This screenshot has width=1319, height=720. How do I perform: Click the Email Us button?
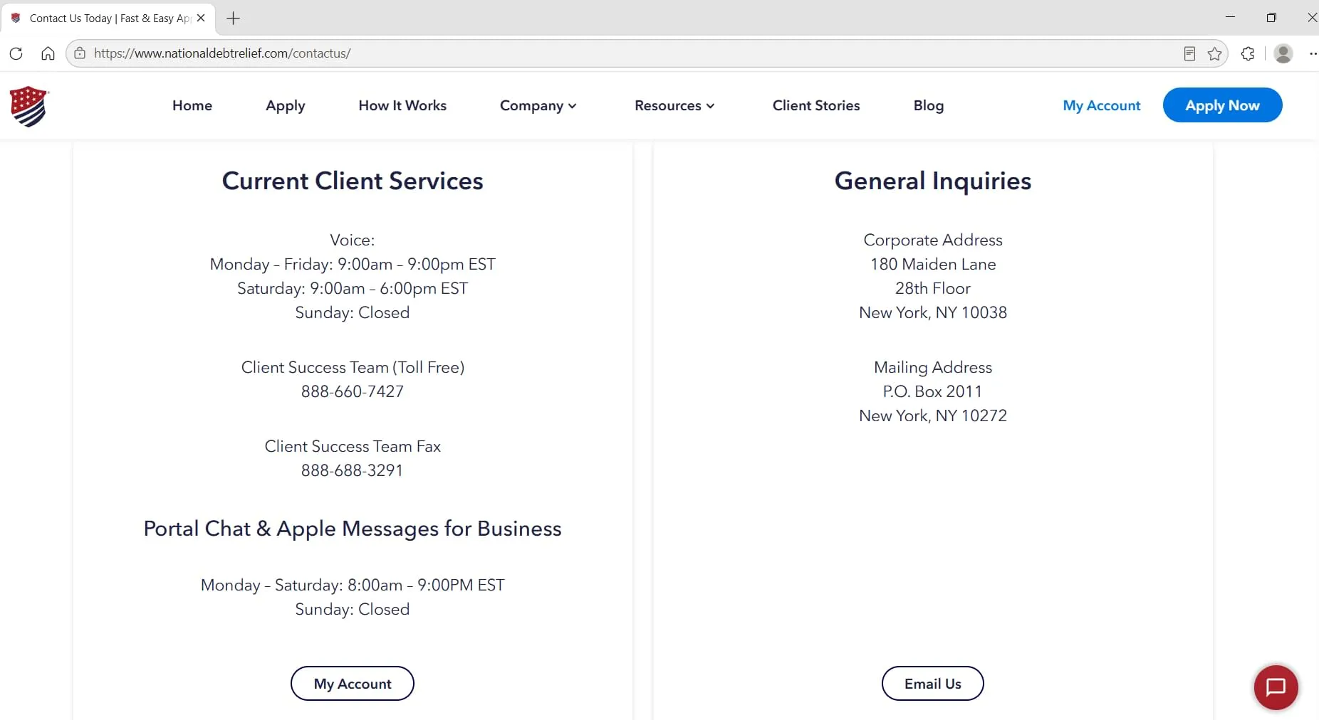(933, 684)
